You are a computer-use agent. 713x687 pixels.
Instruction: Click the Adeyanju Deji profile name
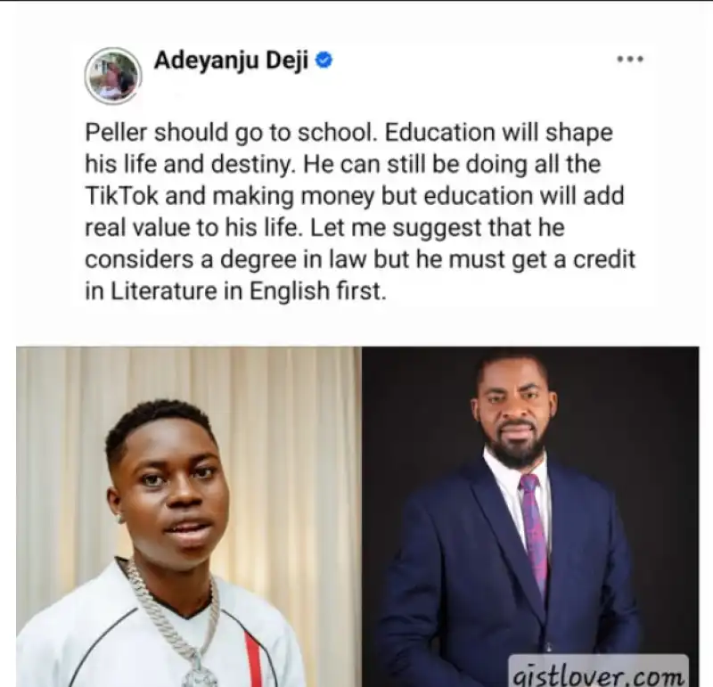[x=231, y=61]
